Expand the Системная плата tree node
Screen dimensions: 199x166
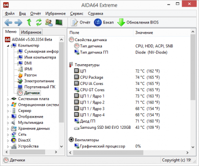8,99
